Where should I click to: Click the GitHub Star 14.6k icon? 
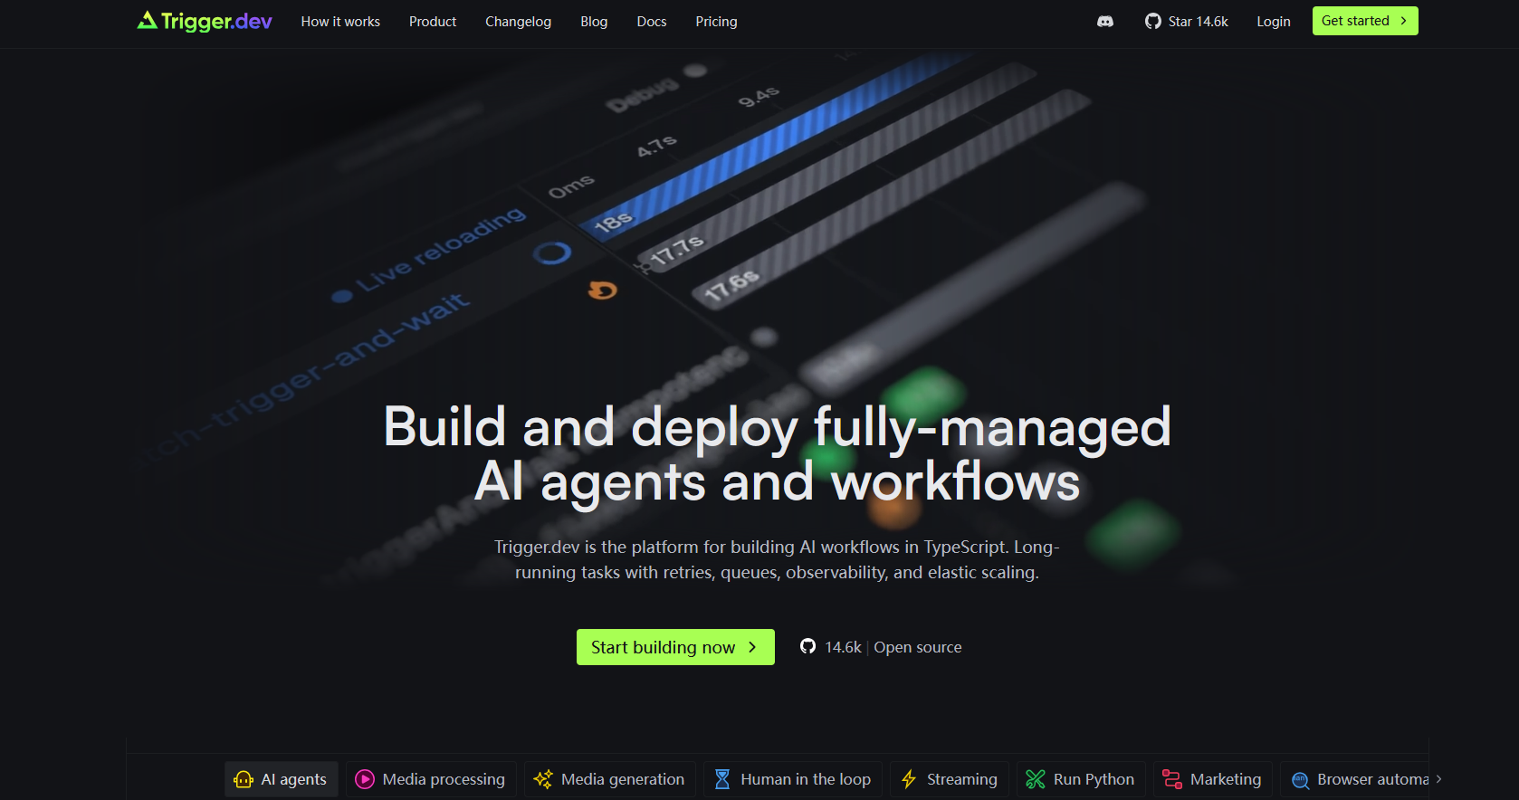[1152, 22]
